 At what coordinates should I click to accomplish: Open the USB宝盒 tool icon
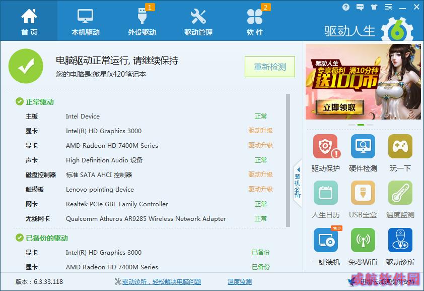coord(363,193)
